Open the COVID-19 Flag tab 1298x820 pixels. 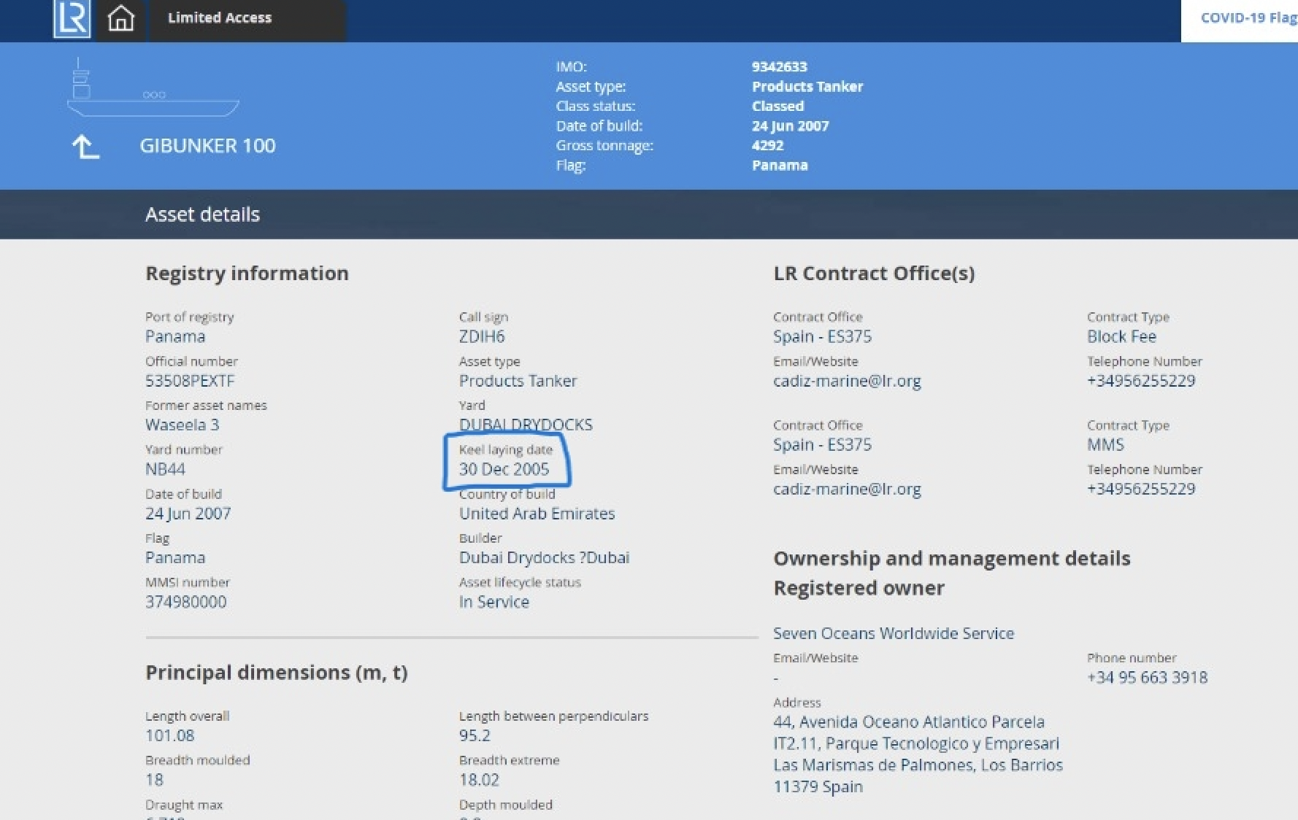[1247, 18]
